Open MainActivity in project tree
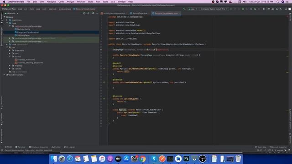The height and width of the screenshot is (164, 292). 23,29
